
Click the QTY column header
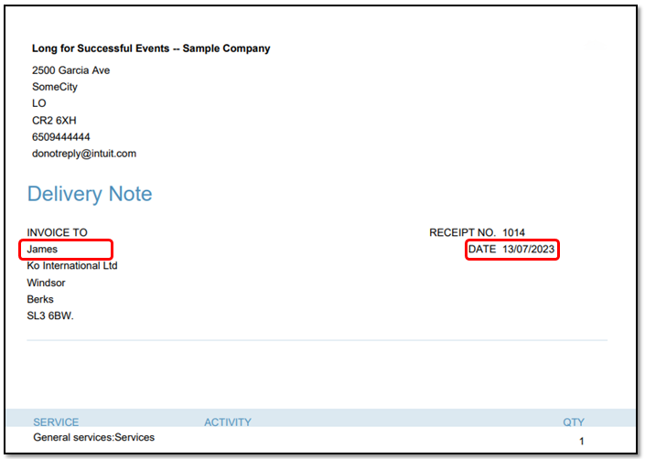tap(574, 422)
